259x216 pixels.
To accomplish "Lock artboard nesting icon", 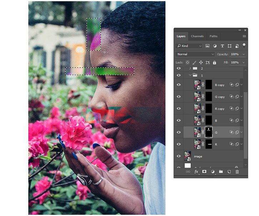I will (x=208, y=63).
